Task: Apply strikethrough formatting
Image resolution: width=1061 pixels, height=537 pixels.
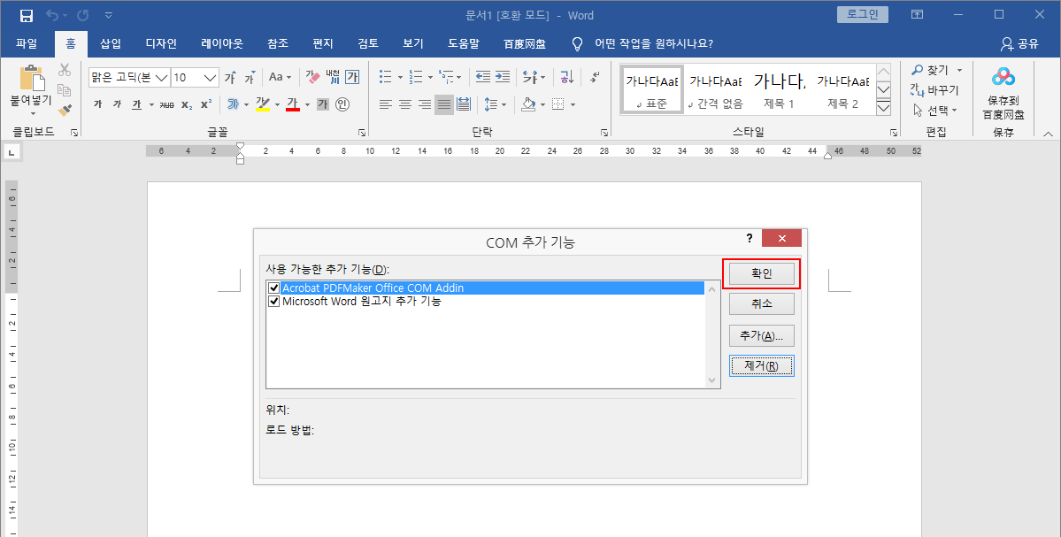Action: (166, 104)
